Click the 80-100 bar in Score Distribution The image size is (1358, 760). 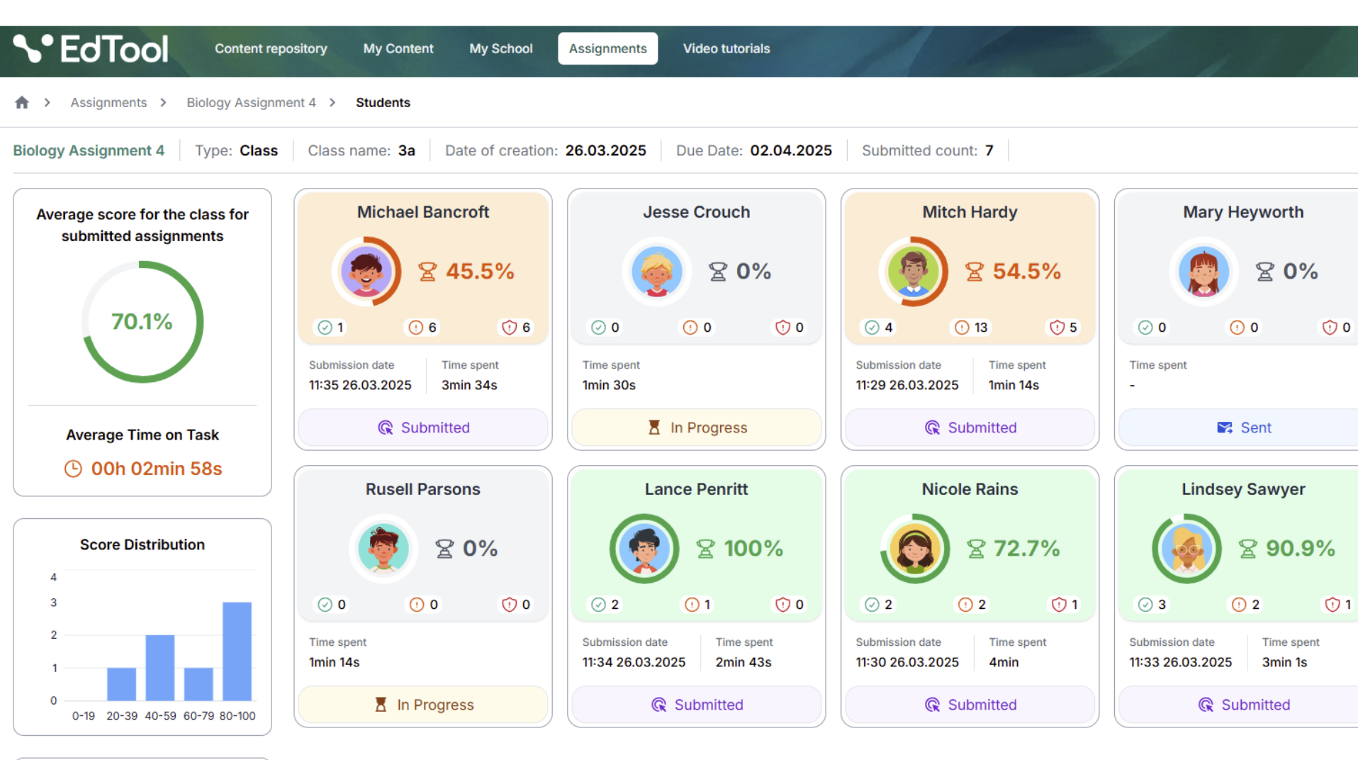point(237,651)
